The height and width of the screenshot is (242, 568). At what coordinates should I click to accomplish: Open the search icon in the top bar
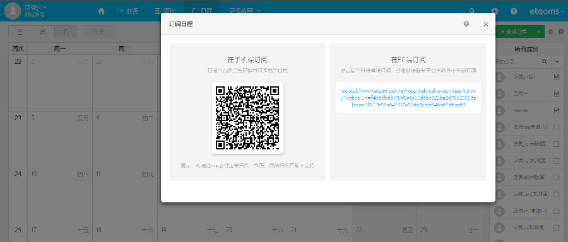pyautogui.click(x=471, y=11)
